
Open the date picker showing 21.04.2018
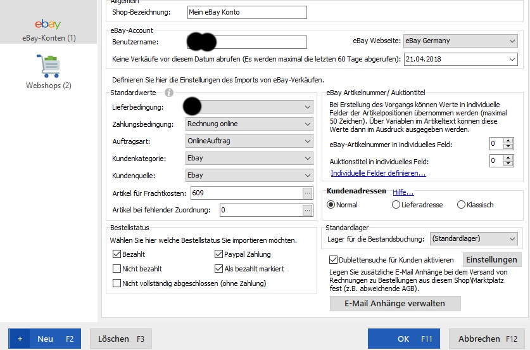[461, 59]
